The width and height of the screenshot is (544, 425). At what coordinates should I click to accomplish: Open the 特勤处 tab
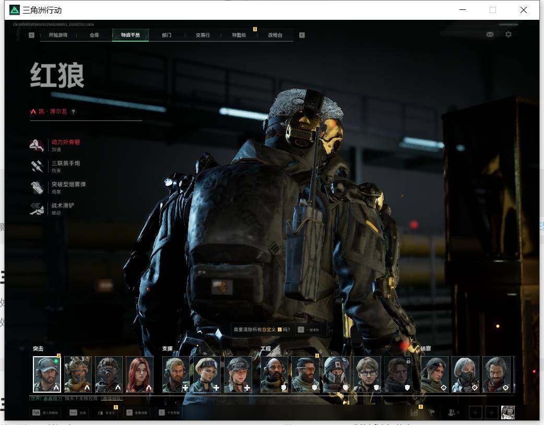pyautogui.click(x=239, y=35)
